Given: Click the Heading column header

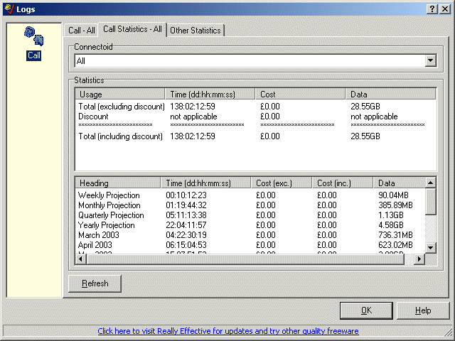Looking at the screenshot, I should (x=118, y=183).
